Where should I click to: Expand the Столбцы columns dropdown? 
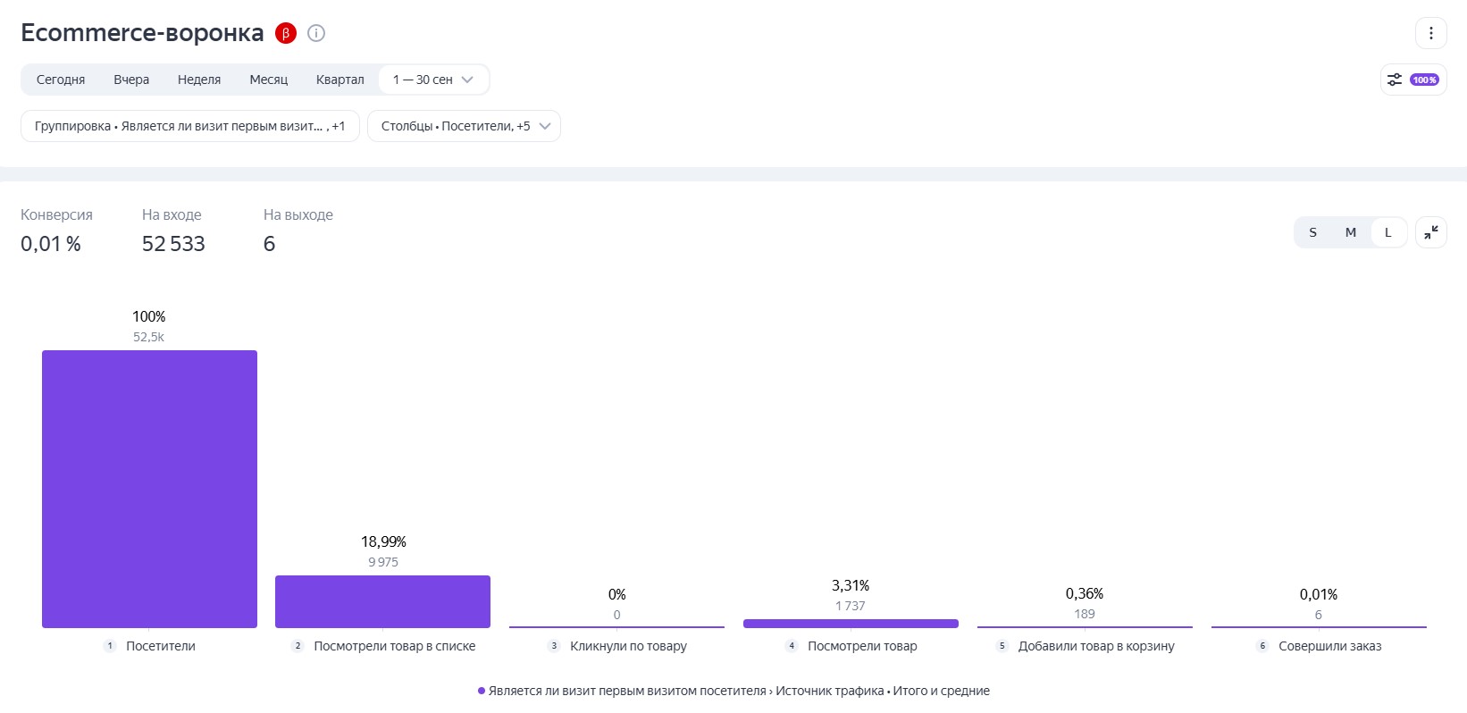(464, 126)
